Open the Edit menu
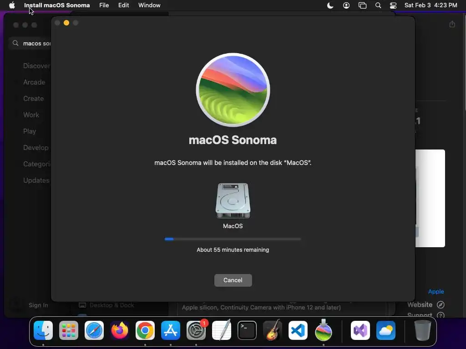466x349 pixels. 123,5
